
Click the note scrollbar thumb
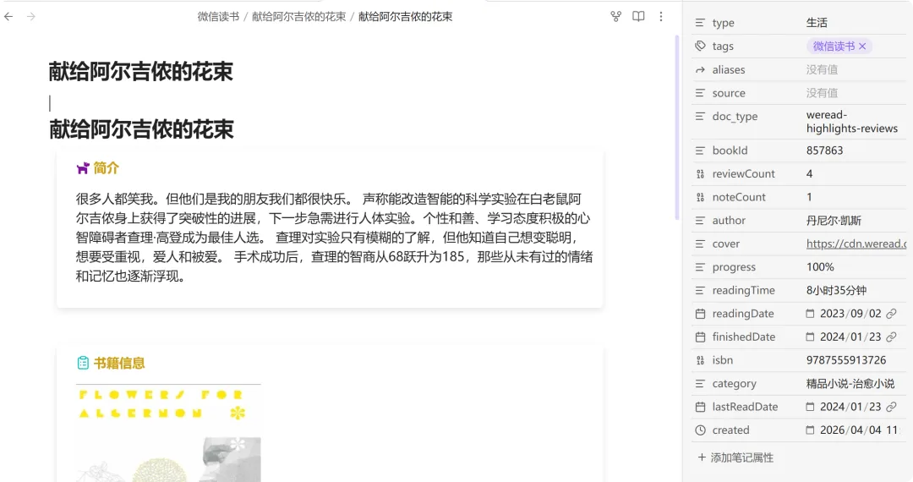point(676,127)
